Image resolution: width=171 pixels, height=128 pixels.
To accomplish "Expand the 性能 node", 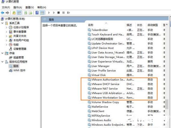I will click(x=7, y=45).
